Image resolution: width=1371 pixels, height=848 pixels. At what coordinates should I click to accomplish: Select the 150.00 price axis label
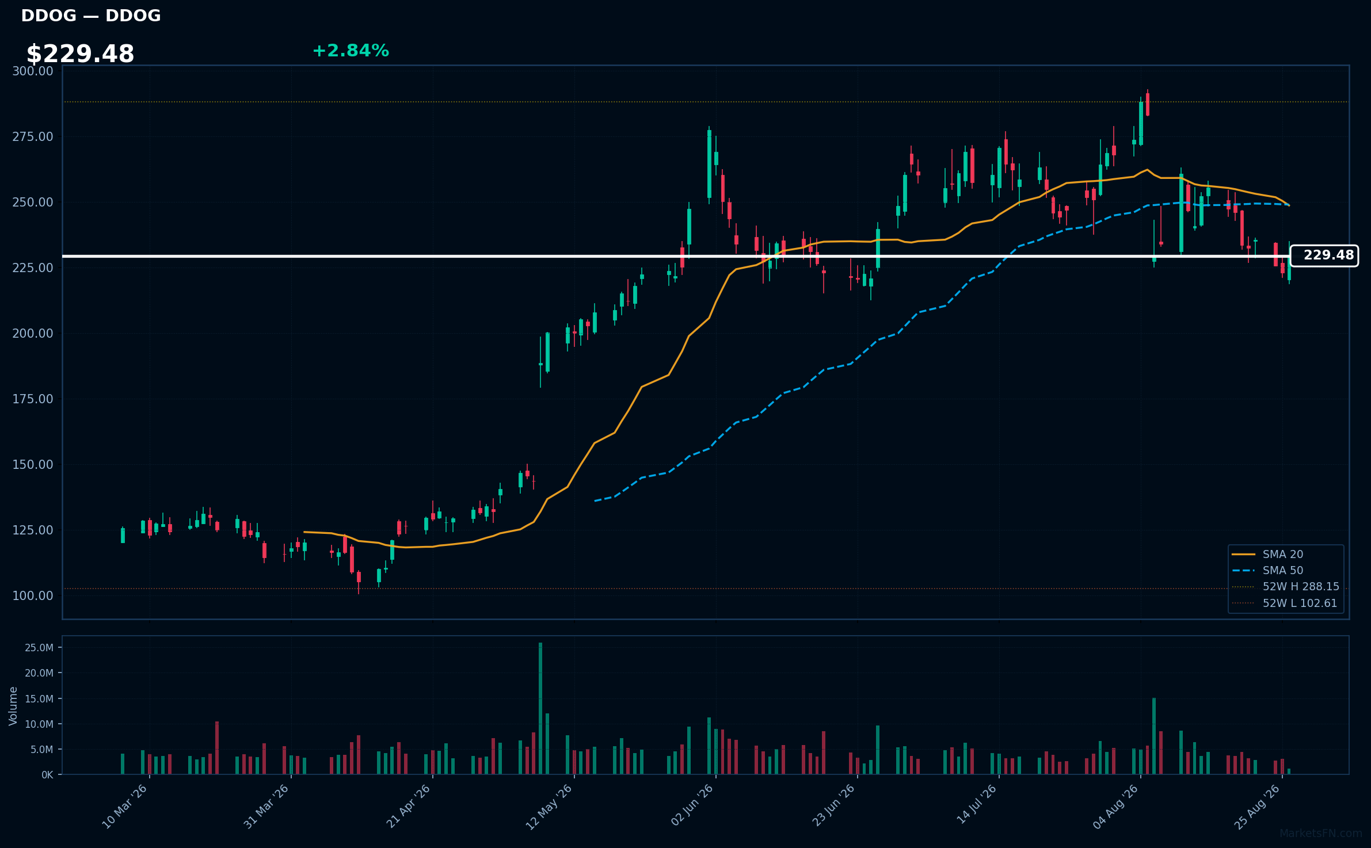[x=33, y=464]
